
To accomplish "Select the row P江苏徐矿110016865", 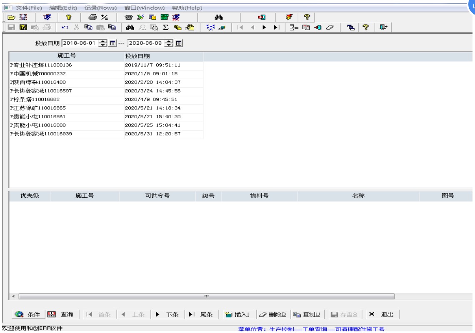I will (x=106, y=108).
